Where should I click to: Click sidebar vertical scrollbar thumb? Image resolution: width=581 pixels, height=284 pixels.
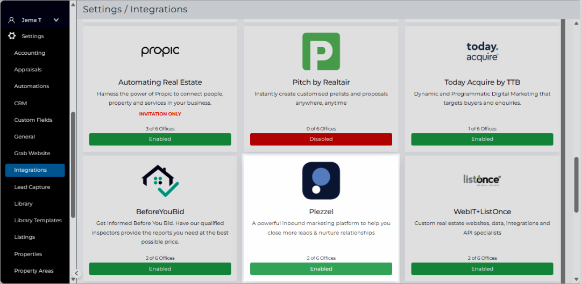pos(73,165)
